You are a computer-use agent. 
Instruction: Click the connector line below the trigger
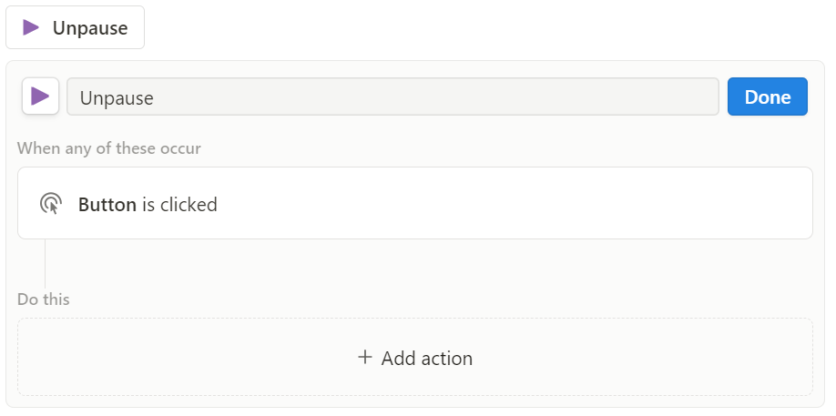pyautogui.click(x=45, y=264)
